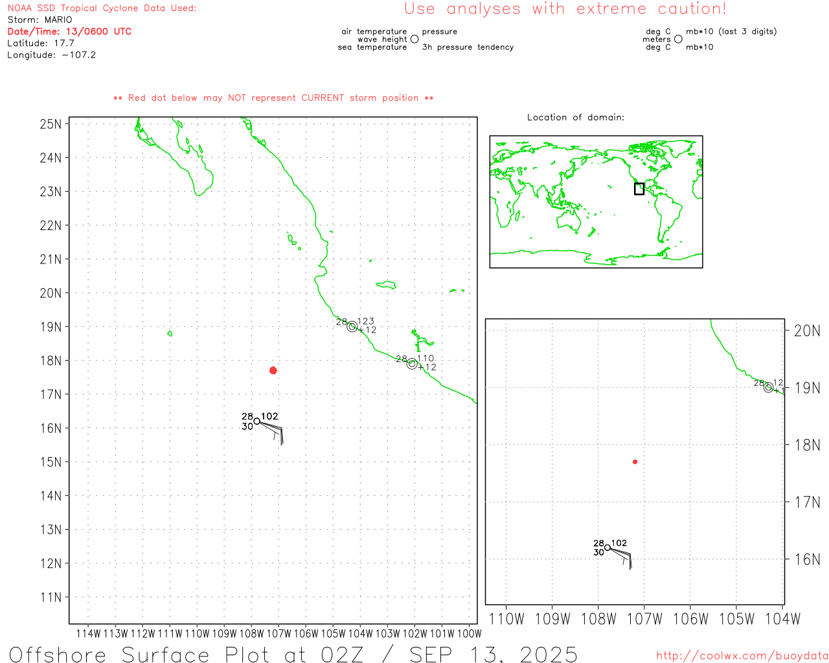Screen dimensions: 829x663
Task: Click the buoy station circle labeled 123 in main map
Action: tap(352, 327)
